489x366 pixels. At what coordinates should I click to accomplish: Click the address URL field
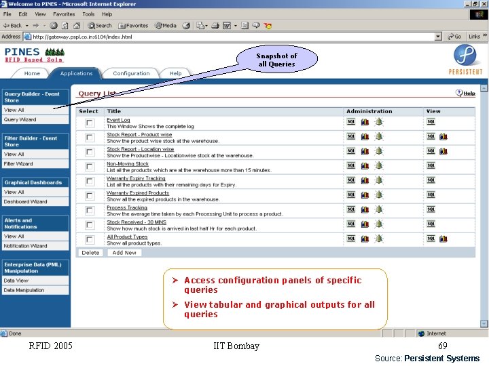click(x=230, y=37)
